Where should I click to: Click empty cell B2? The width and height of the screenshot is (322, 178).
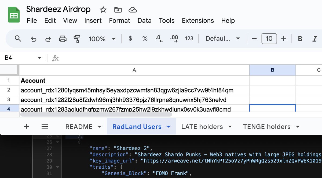(273, 90)
